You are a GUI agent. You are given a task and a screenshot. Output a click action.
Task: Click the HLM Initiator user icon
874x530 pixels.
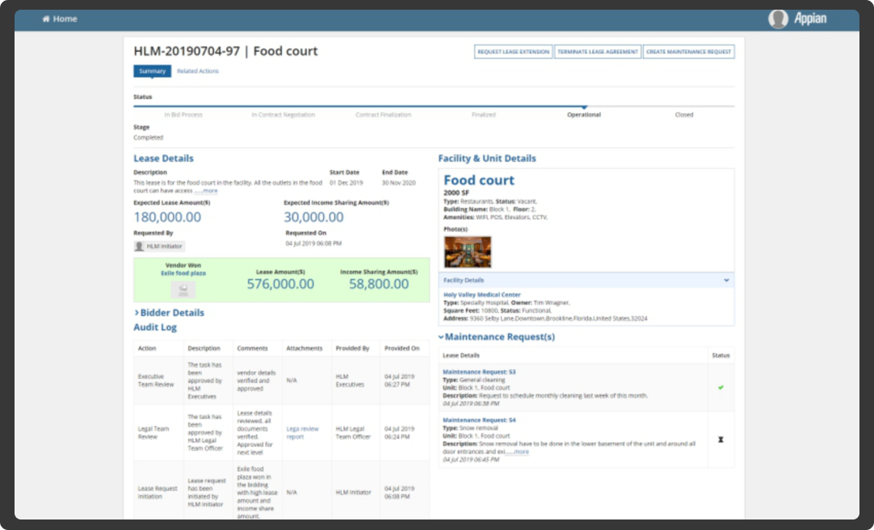(x=141, y=245)
